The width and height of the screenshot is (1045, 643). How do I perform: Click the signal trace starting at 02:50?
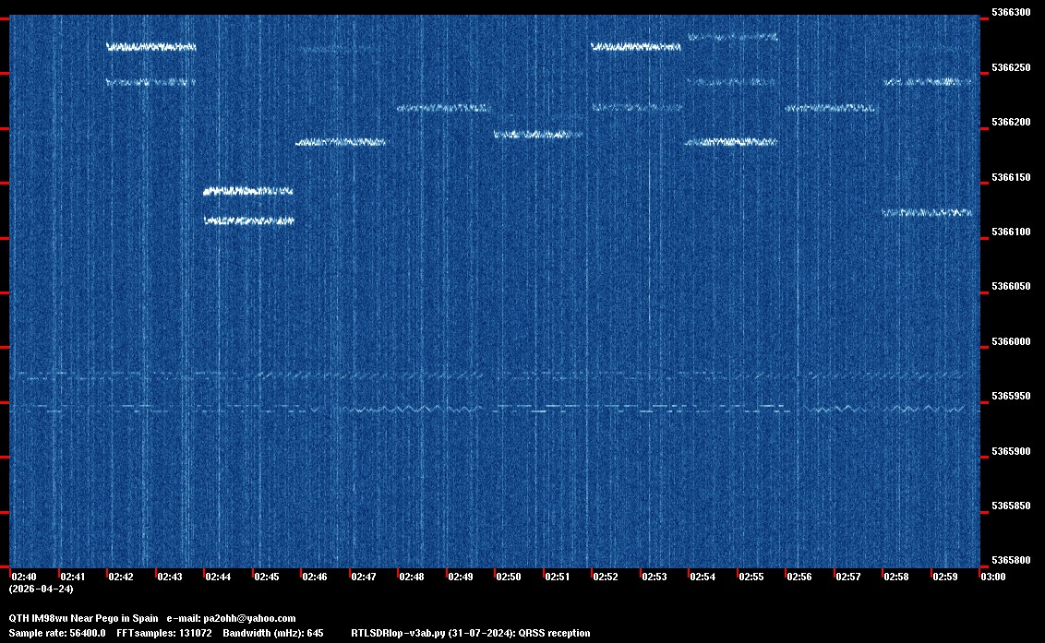(538, 135)
